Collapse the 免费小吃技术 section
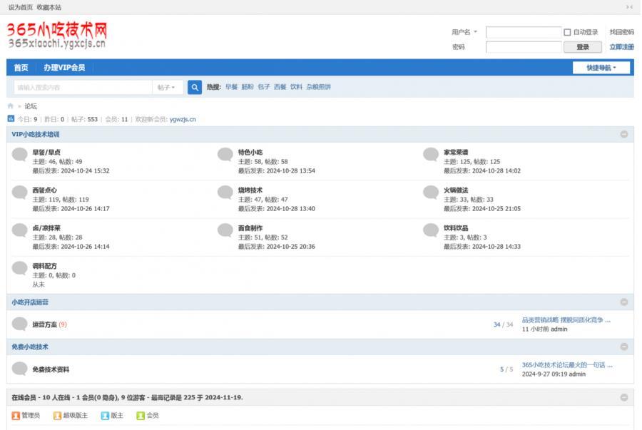This screenshot has height=430, width=642. [624, 347]
